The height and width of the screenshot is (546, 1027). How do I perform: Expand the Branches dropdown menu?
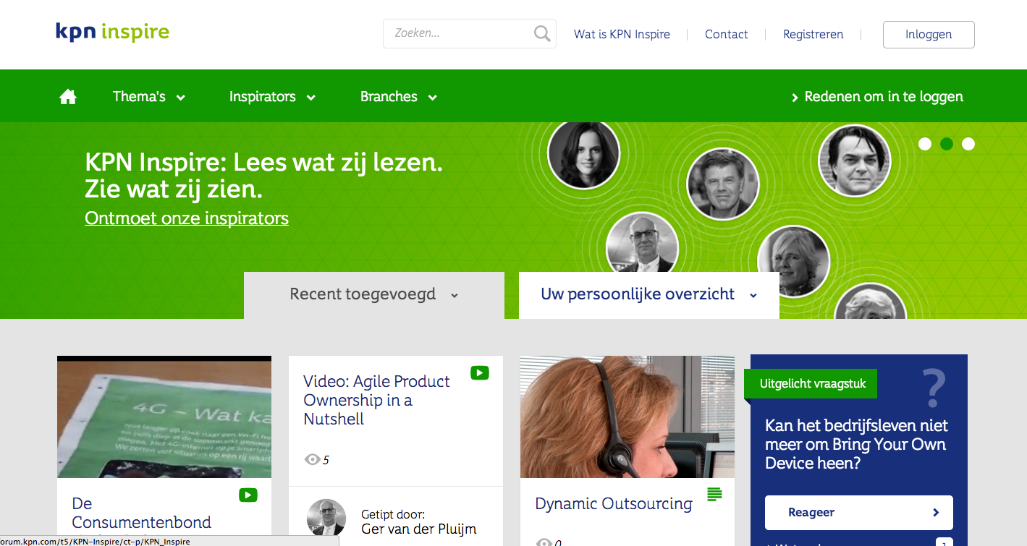(x=398, y=97)
